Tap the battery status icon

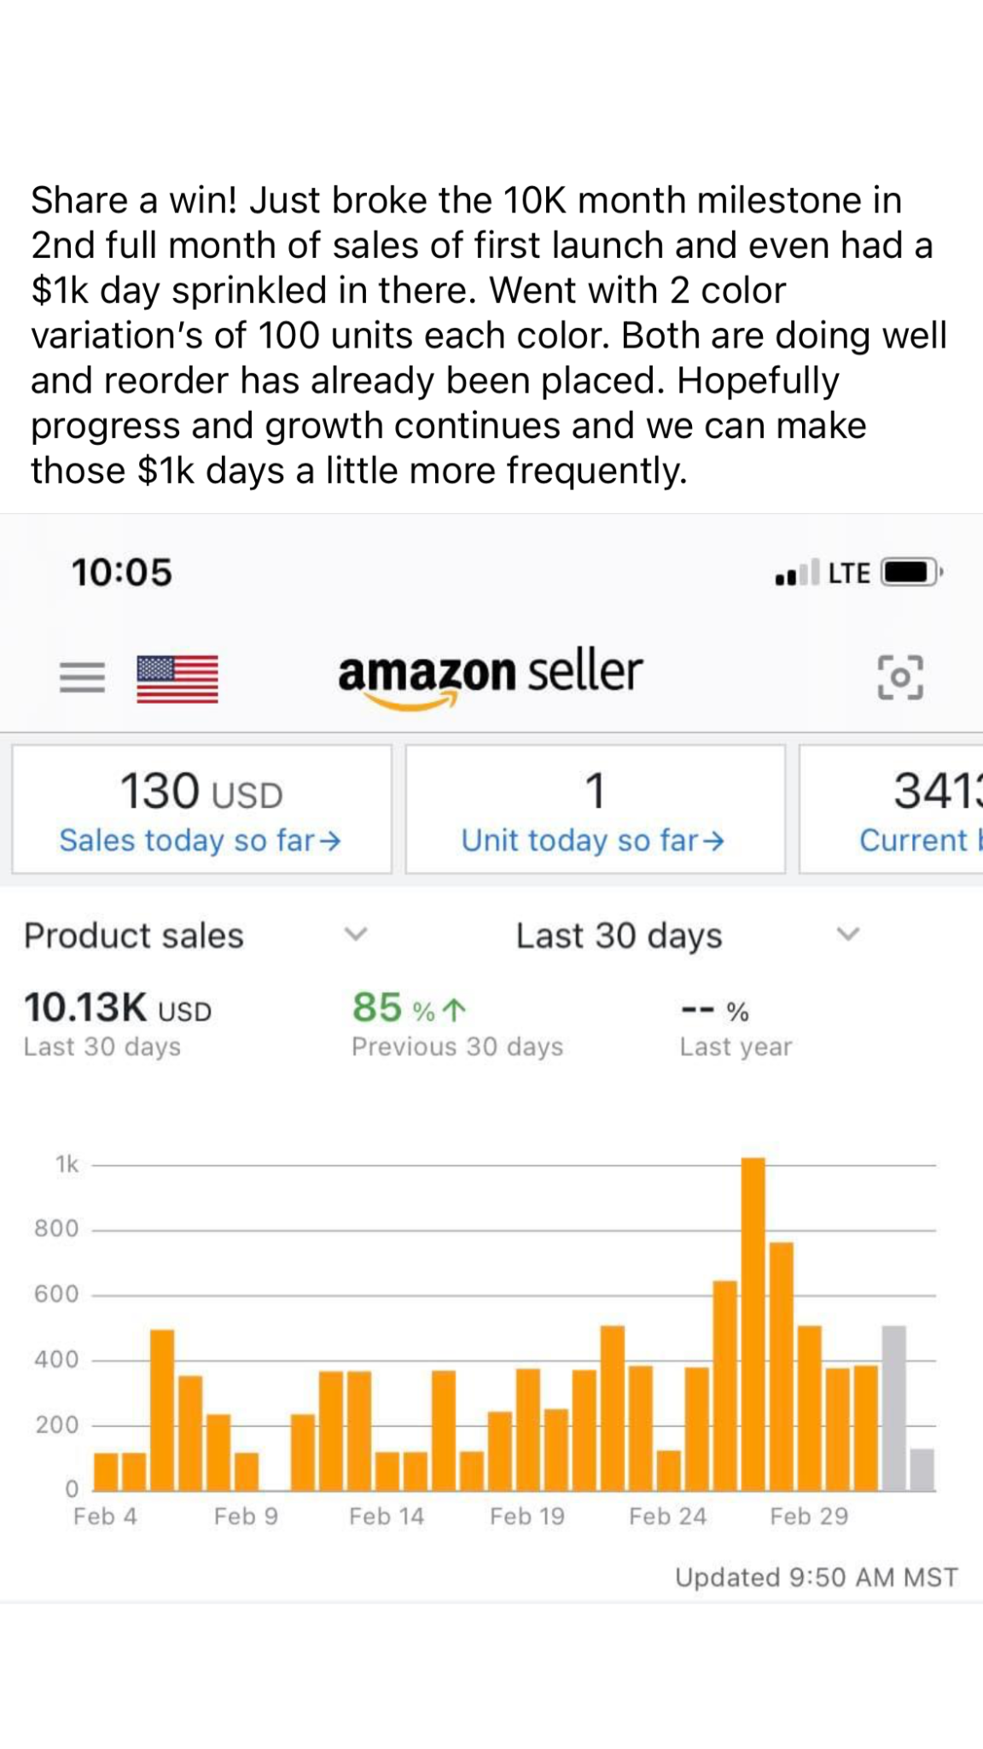coord(910,572)
